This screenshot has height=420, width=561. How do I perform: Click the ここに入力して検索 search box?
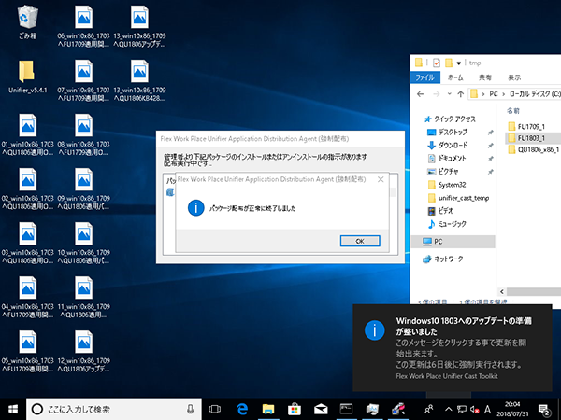[114, 410]
